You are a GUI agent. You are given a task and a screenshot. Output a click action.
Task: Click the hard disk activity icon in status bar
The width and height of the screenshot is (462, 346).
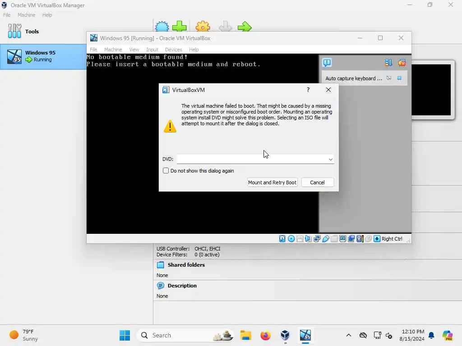coord(282,239)
